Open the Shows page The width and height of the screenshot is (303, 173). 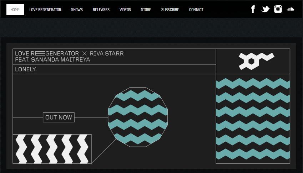77,10
